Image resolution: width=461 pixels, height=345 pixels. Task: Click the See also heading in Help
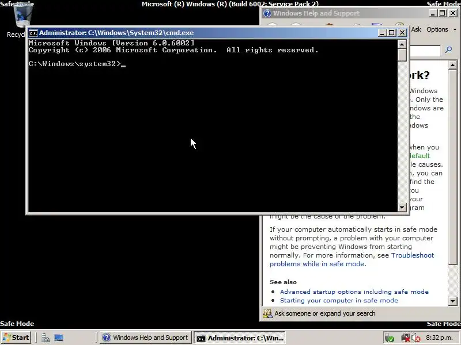(x=283, y=282)
